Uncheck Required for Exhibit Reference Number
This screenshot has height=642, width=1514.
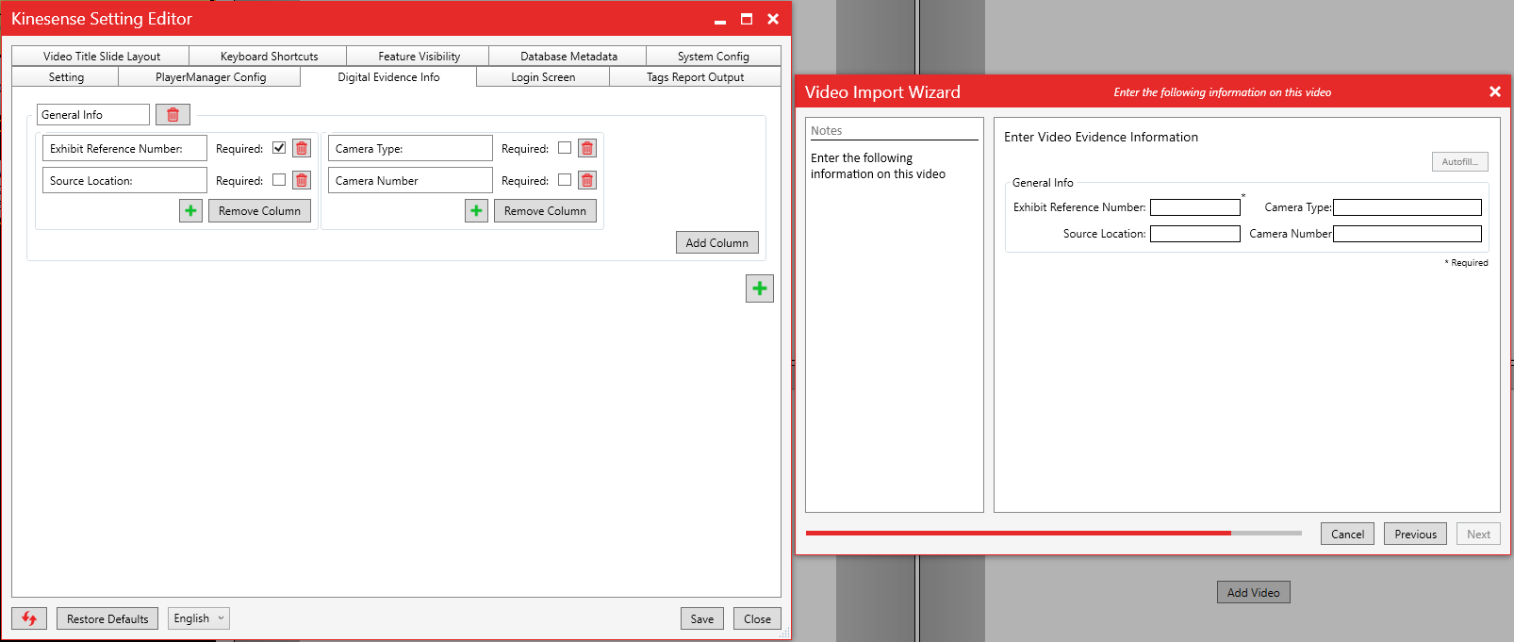click(x=279, y=148)
